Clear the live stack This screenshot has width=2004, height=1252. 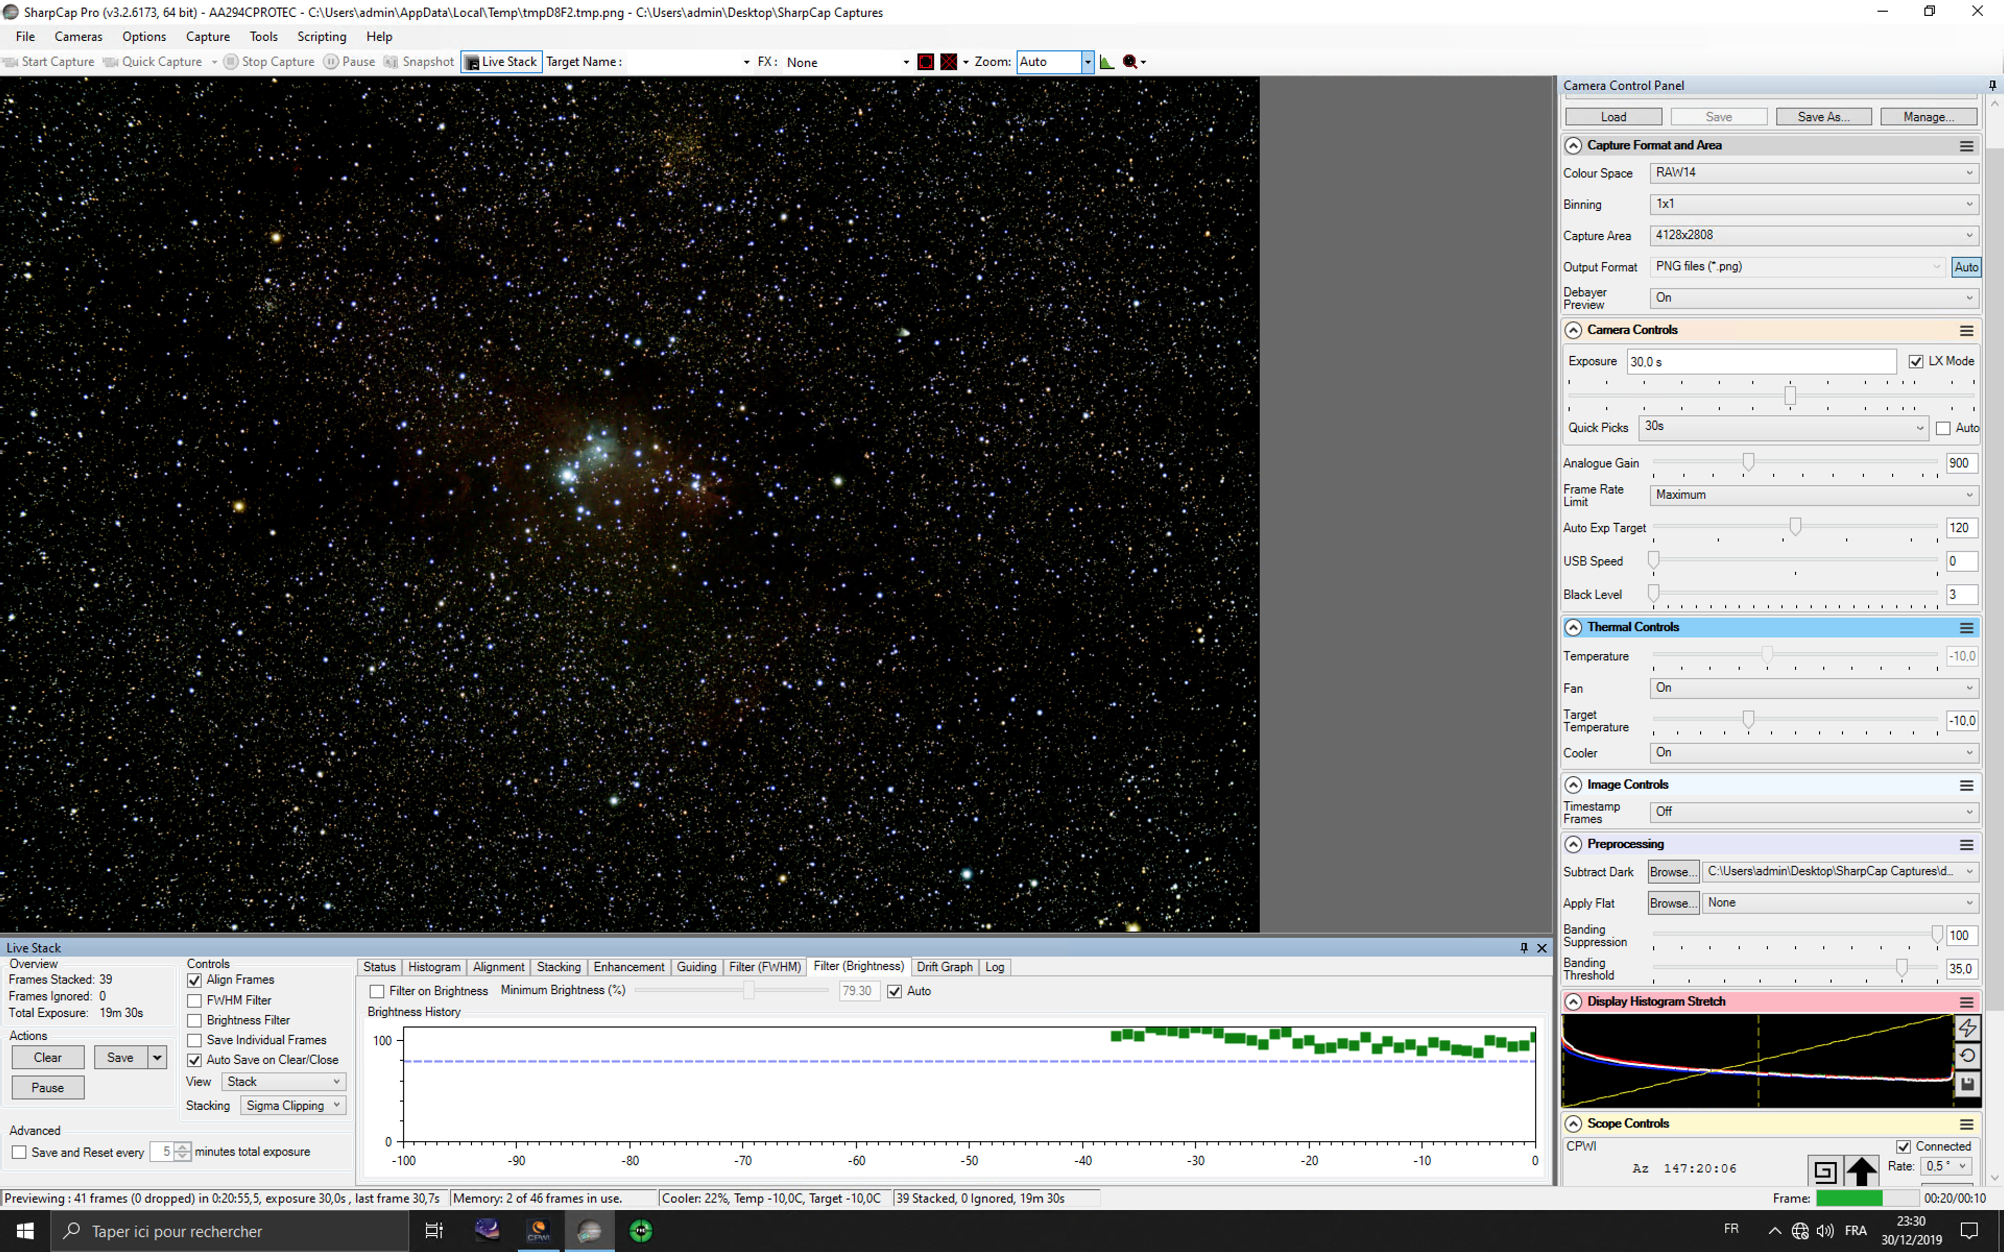48,1058
